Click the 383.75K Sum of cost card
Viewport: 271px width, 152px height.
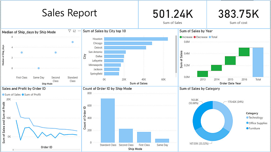[x=238, y=14]
